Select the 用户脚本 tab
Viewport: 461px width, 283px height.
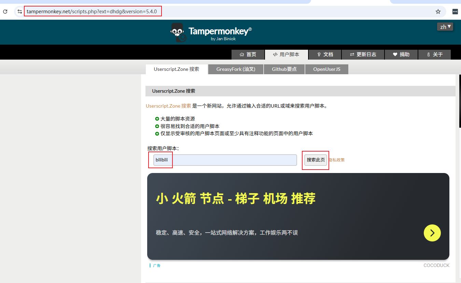(x=286, y=54)
